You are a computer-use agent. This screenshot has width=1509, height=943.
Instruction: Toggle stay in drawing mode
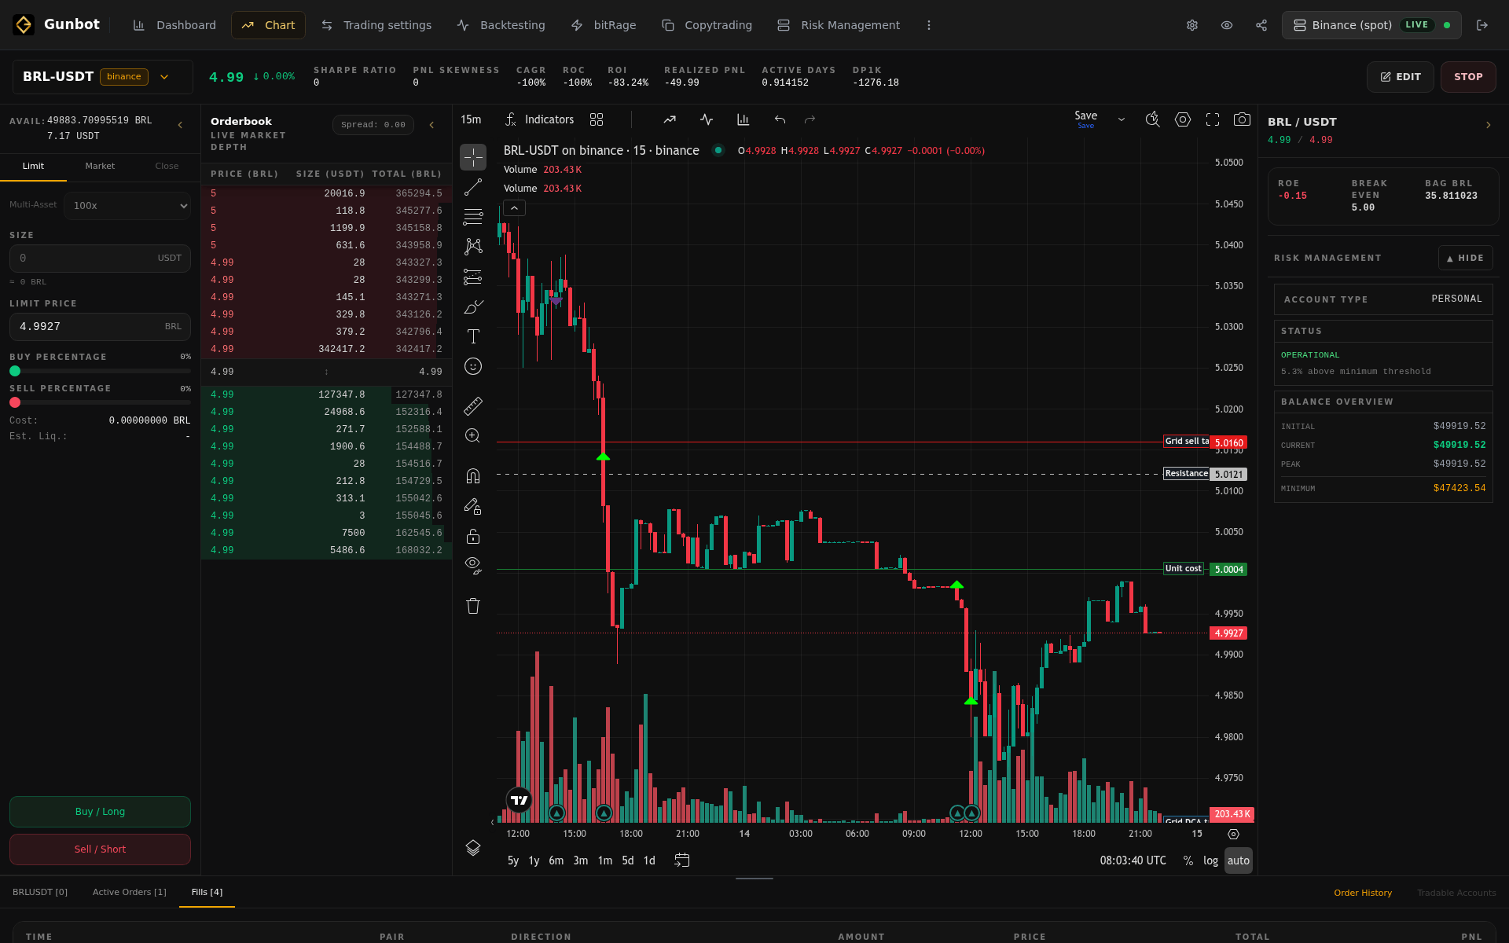[x=473, y=506]
